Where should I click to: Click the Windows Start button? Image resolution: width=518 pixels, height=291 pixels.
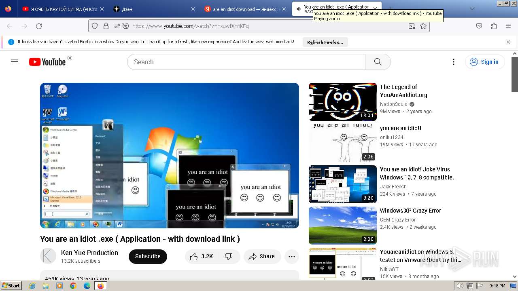pyautogui.click(x=11, y=286)
